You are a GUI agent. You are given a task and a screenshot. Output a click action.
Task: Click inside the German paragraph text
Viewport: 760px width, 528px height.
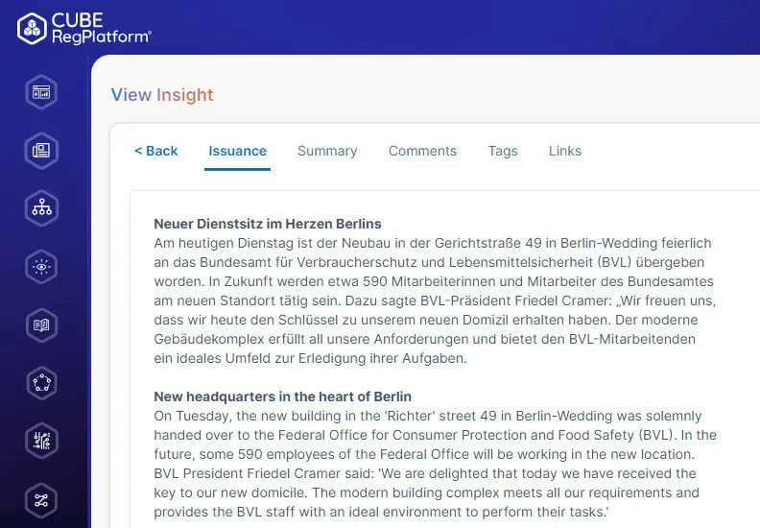[432, 300]
